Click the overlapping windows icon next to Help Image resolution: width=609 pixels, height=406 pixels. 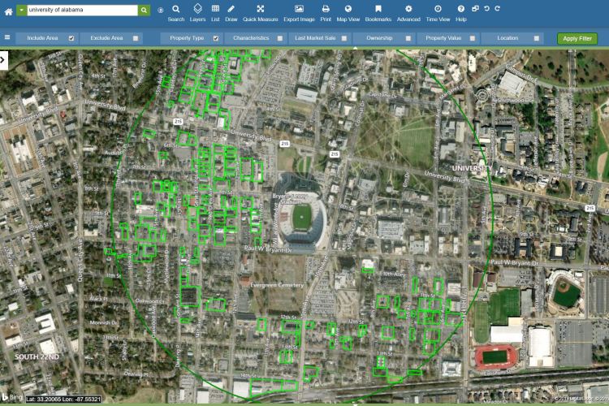[475, 8]
